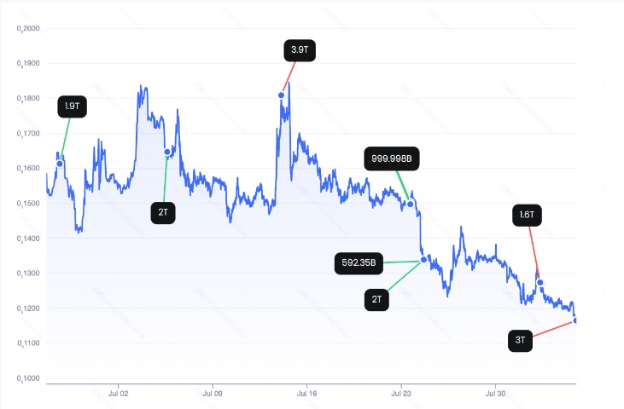The height and width of the screenshot is (409, 624).
Task: Click the marker dot connected to 999.998B
Action: pos(411,204)
